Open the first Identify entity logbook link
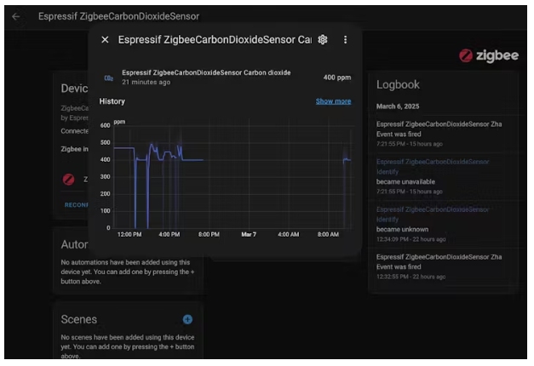Viewport: 534px width, 366px height. (433, 166)
